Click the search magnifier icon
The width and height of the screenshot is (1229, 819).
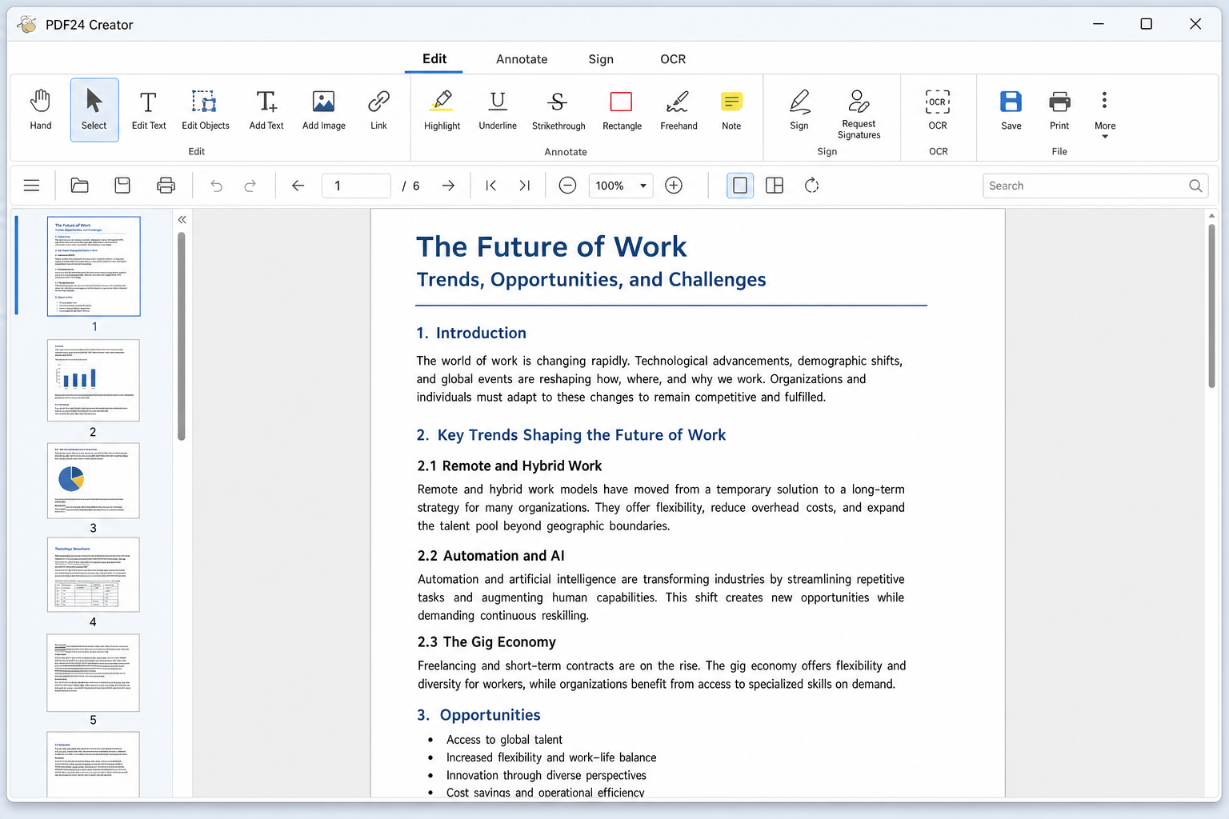pyautogui.click(x=1195, y=186)
